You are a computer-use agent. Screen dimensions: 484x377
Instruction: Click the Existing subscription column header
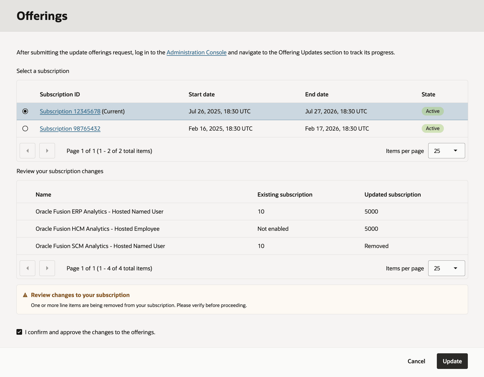coord(285,194)
